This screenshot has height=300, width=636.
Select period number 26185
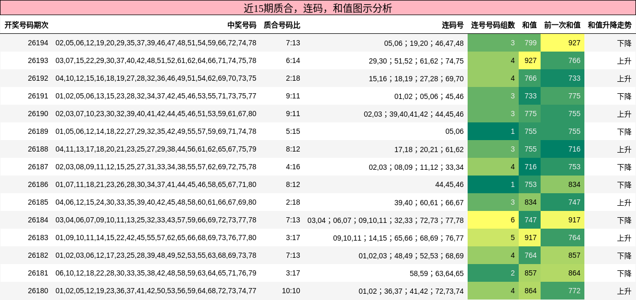tap(38, 202)
